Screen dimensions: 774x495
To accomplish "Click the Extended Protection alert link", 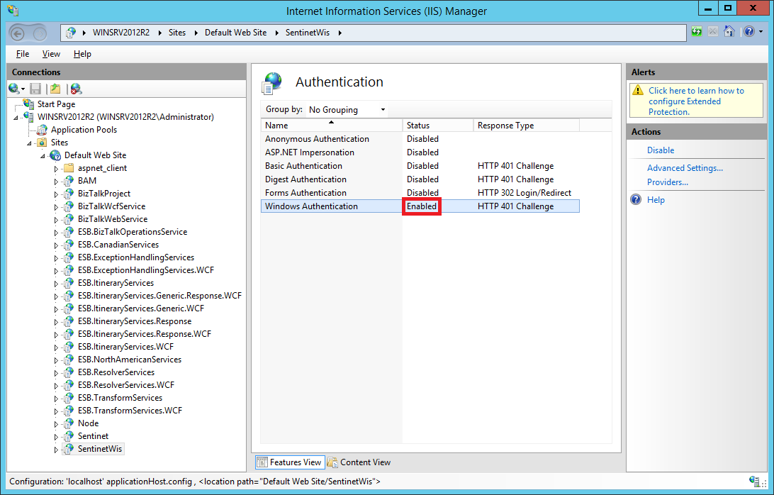I will [x=696, y=101].
